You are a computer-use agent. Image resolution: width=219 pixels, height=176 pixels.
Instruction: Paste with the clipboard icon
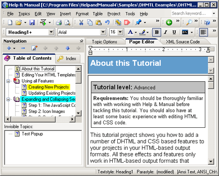(99, 22)
